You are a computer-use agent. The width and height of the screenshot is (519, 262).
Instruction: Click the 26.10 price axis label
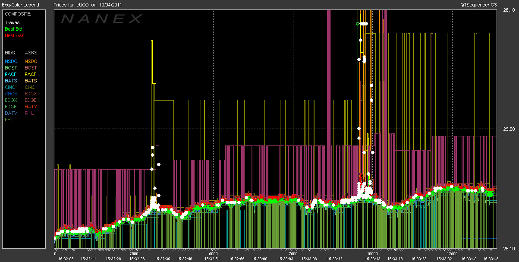pyautogui.click(x=510, y=11)
